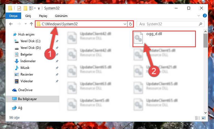The image size is (214, 129).
Task: Expand the address bar history dropdown
Action: pyautogui.click(x=125, y=24)
